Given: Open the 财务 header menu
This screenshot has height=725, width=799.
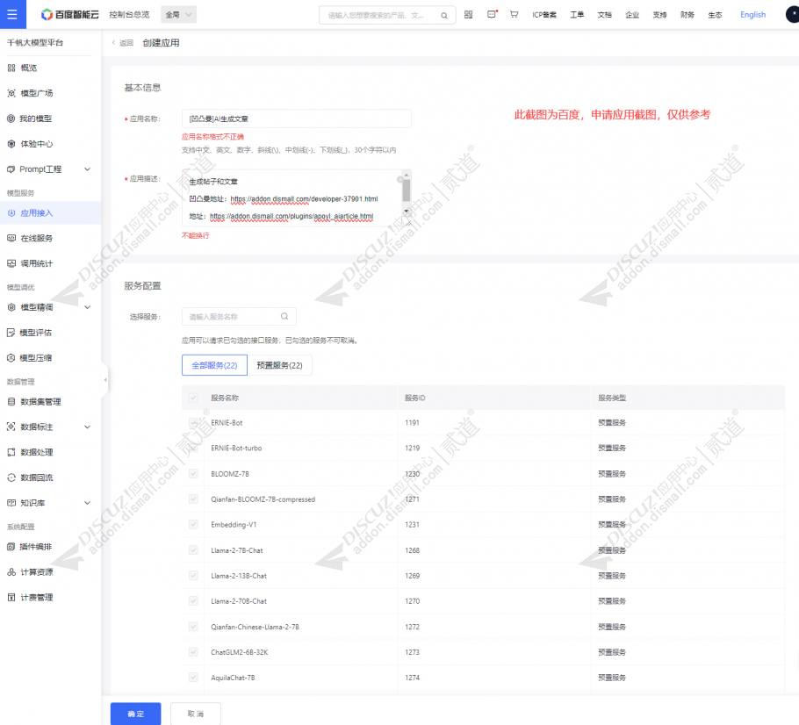Looking at the screenshot, I should coord(687,15).
